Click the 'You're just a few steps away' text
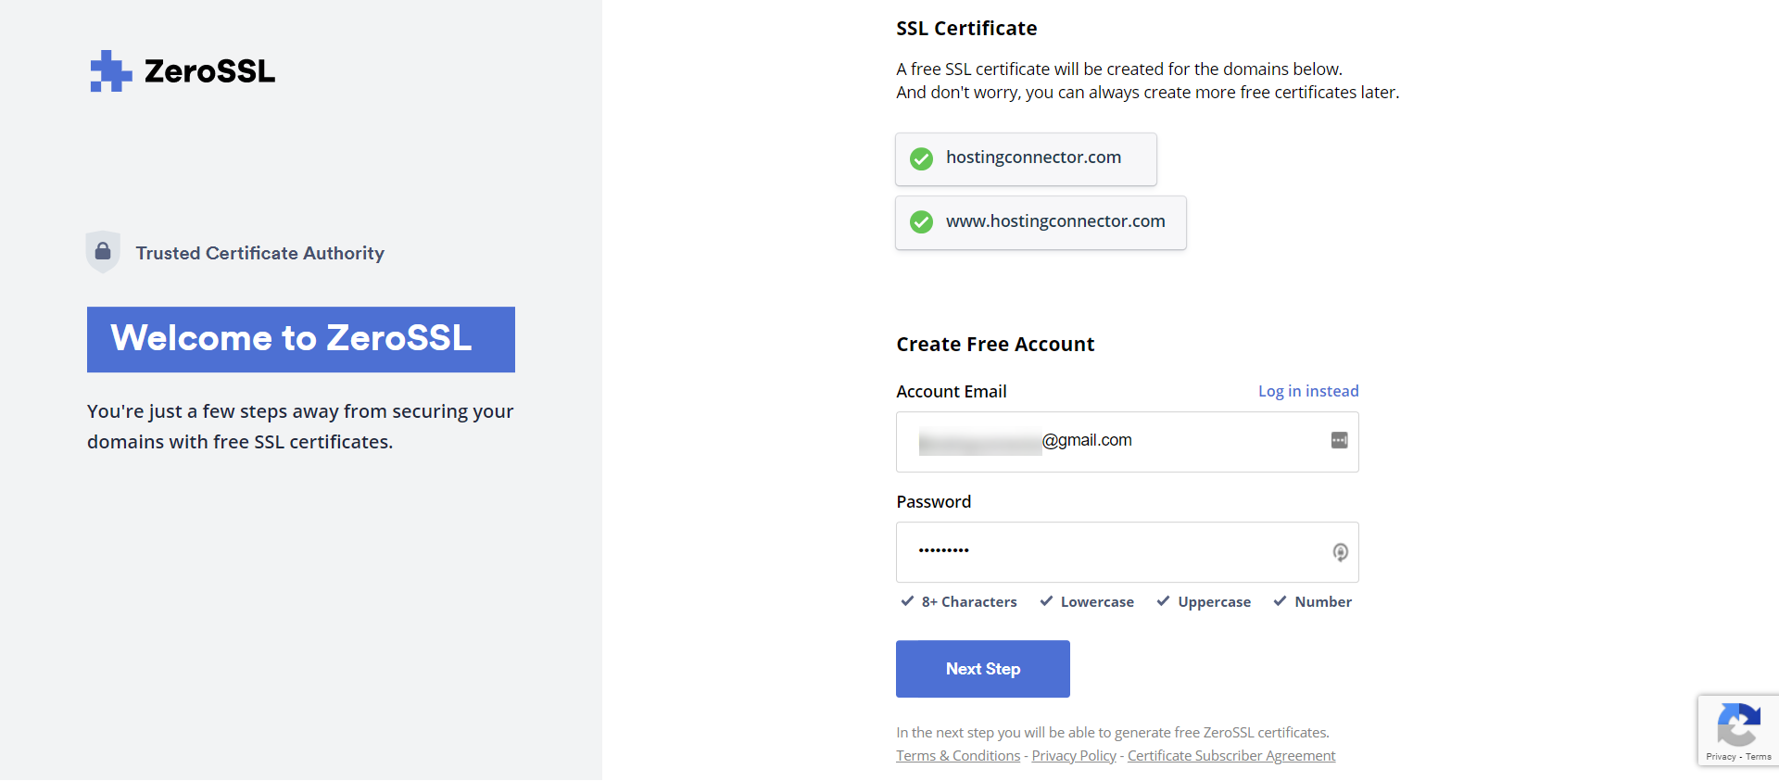This screenshot has height=781, width=1779. pyautogui.click(x=300, y=411)
